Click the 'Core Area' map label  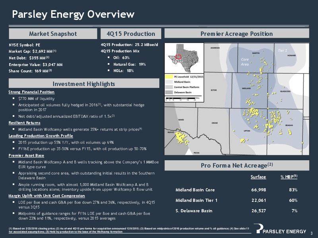pos(245,62)
